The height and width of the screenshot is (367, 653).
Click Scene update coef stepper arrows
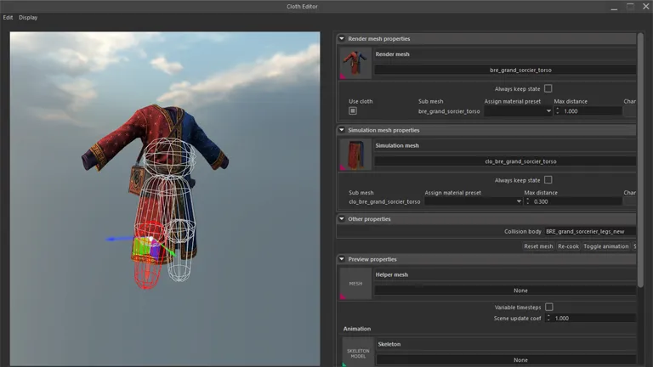pos(548,319)
